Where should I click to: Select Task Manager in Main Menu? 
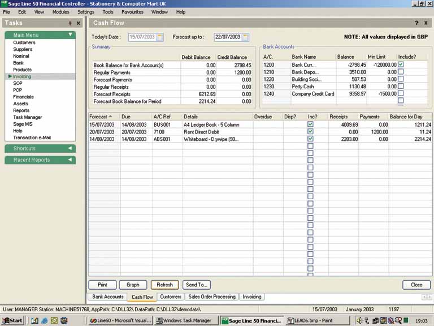pyautogui.click(x=28, y=117)
